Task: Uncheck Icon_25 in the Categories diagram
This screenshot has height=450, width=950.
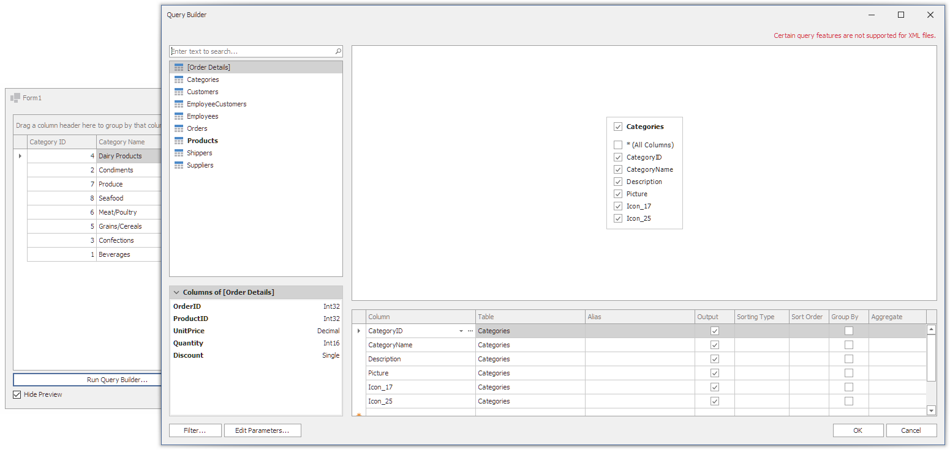Action: [618, 218]
